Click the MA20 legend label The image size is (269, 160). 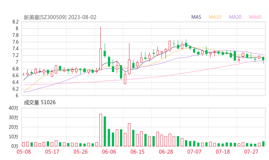(235, 17)
